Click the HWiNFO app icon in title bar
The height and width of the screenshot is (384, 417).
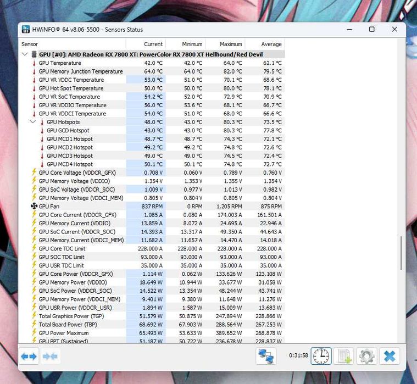(25, 29)
